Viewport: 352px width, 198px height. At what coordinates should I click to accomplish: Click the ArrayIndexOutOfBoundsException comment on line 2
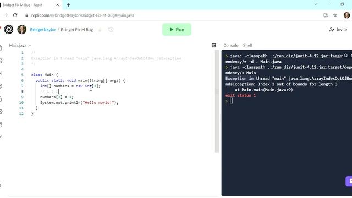(106, 58)
